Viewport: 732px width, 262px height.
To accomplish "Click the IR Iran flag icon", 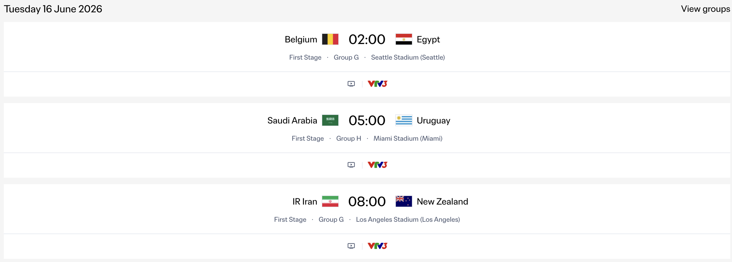I will (x=330, y=201).
